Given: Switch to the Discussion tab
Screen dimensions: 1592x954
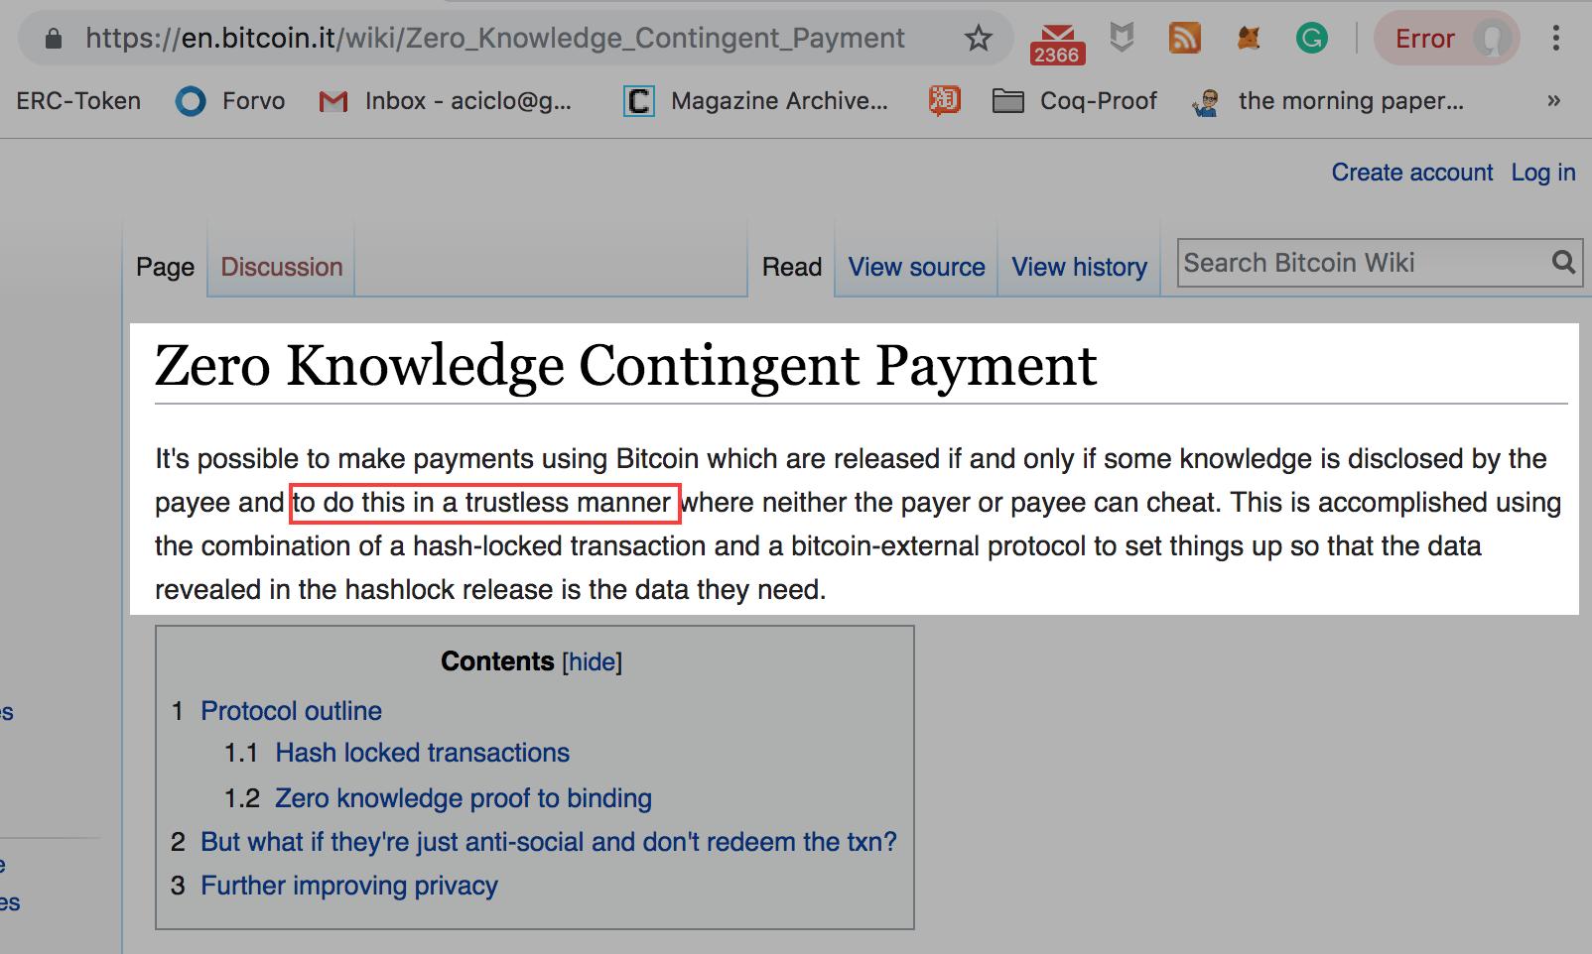Looking at the screenshot, I should pos(282,267).
